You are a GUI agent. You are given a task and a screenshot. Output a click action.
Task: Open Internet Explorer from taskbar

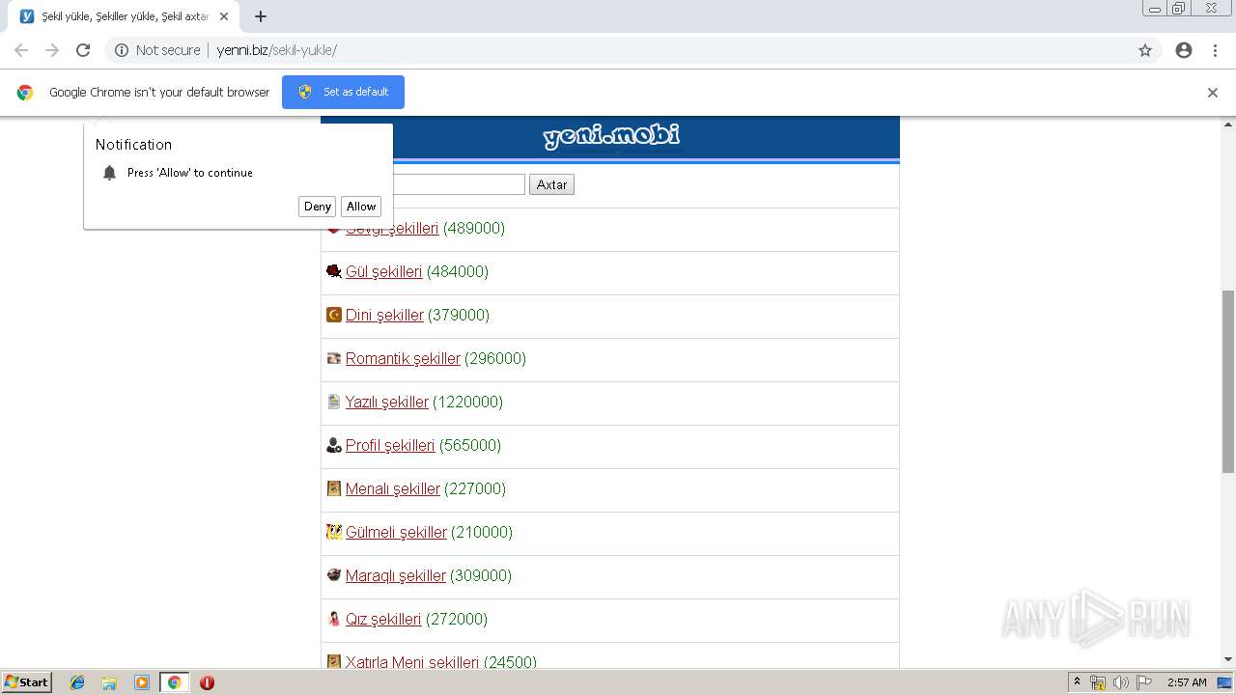(77, 682)
